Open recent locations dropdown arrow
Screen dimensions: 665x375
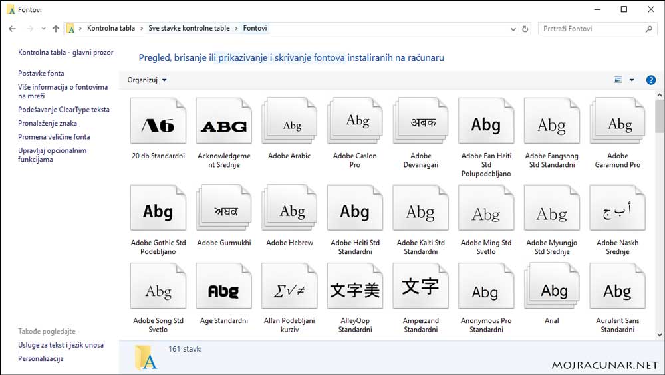[x=43, y=29]
